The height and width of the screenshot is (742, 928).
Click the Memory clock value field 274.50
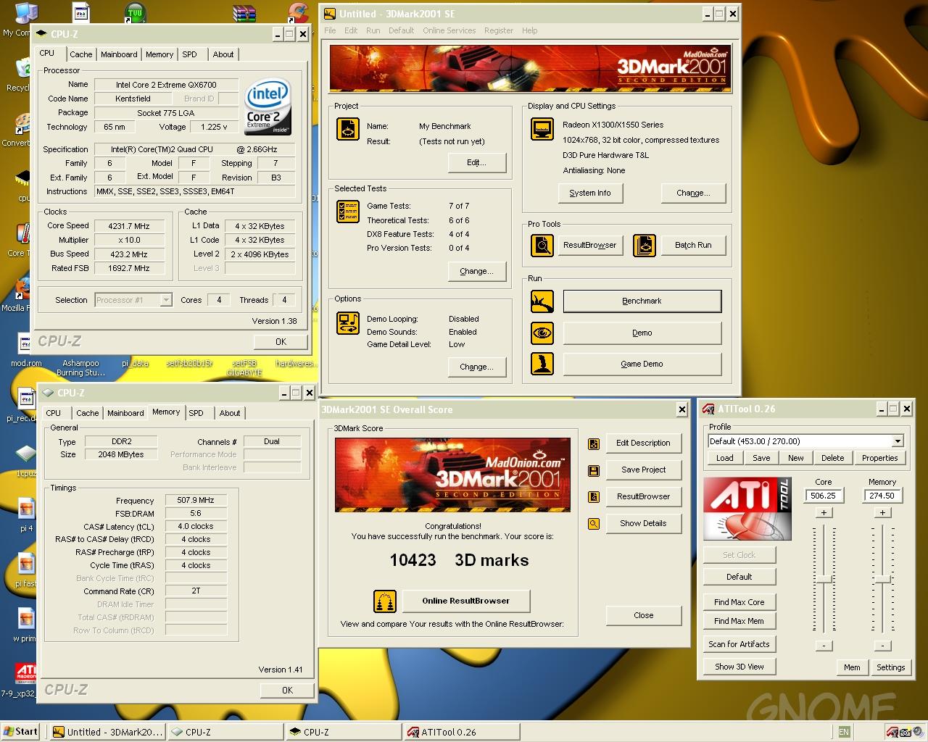[x=882, y=496]
